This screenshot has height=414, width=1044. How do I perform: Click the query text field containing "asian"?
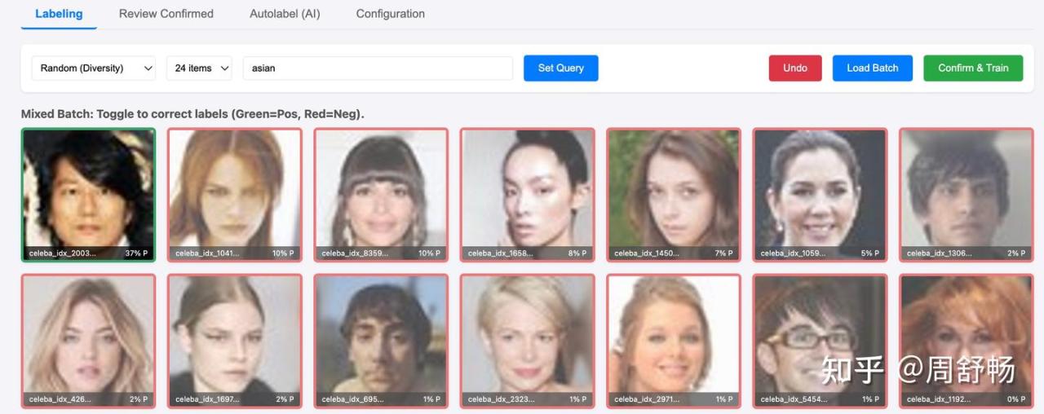[x=378, y=68]
